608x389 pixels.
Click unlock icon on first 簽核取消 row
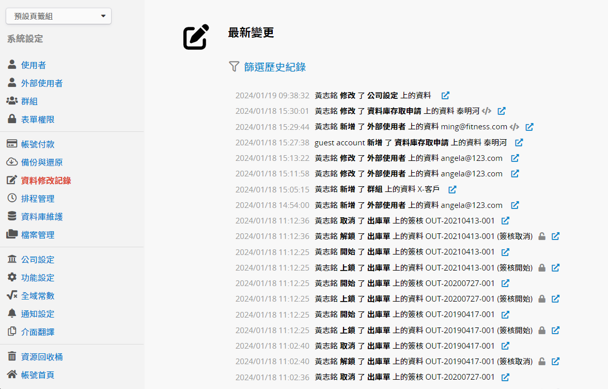point(542,236)
